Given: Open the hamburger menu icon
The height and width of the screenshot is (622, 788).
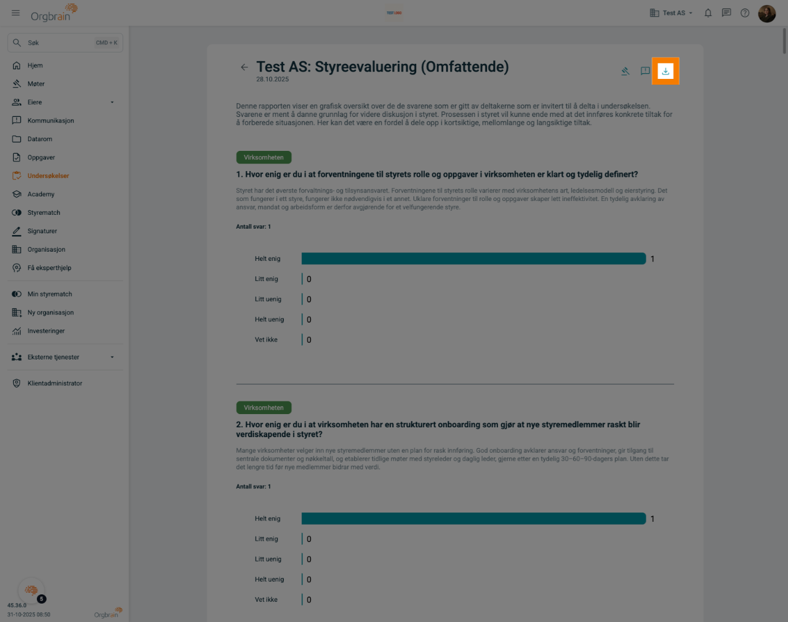Looking at the screenshot, I should coord(16,13).
